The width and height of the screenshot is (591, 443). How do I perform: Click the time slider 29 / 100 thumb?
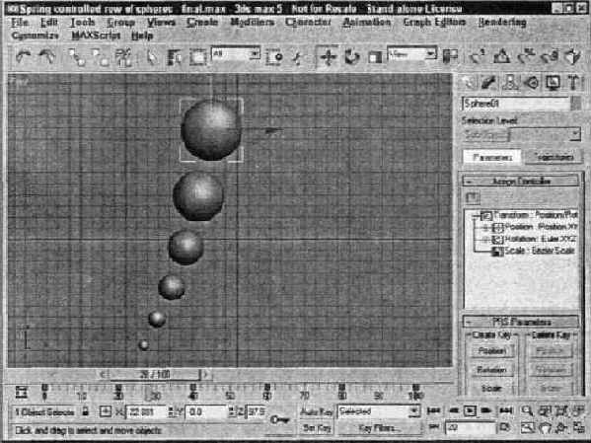tap(155, 375)
